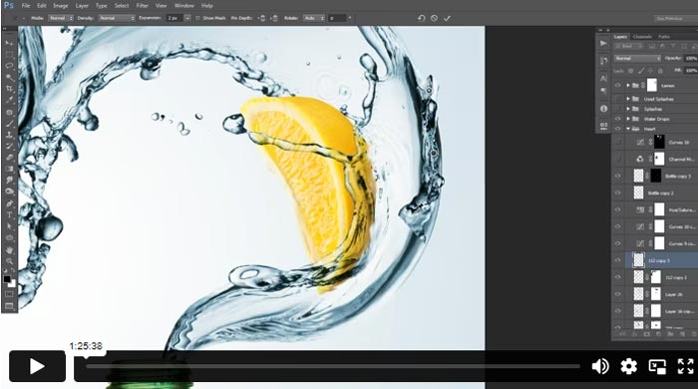Collapse the Heart layer group
The height and width of the screenshot is (389, 698).
[628, 129]
